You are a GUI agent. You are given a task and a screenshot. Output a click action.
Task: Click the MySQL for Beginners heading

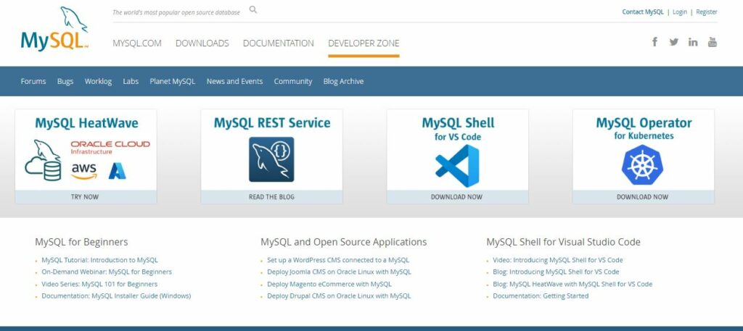point(81,242)
